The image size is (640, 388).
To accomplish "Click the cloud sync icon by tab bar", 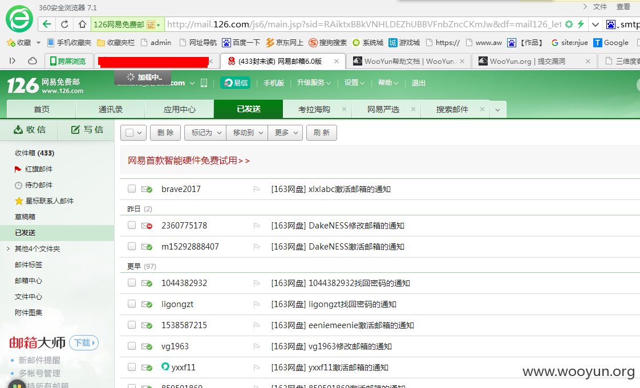I will tap(33, 61).
